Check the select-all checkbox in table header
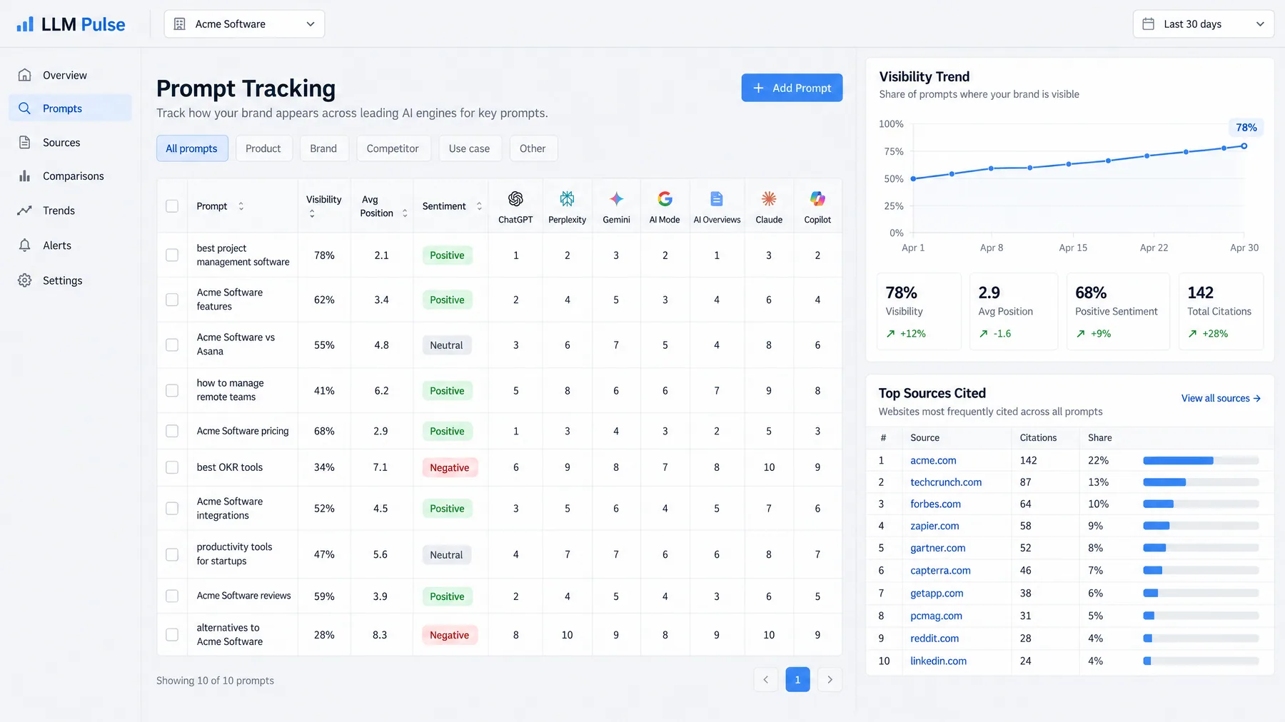The image size is (1285, 722). [x=172, y=205]
